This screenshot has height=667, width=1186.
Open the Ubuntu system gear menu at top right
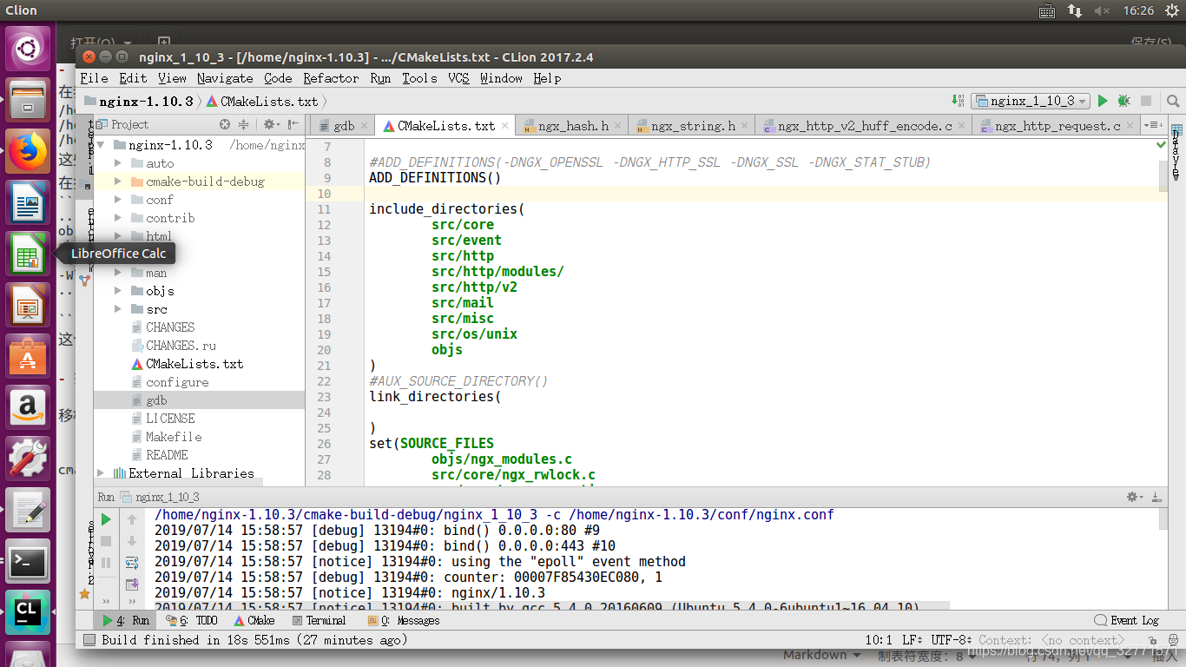pyautogui.click(x=1170, y=10)
